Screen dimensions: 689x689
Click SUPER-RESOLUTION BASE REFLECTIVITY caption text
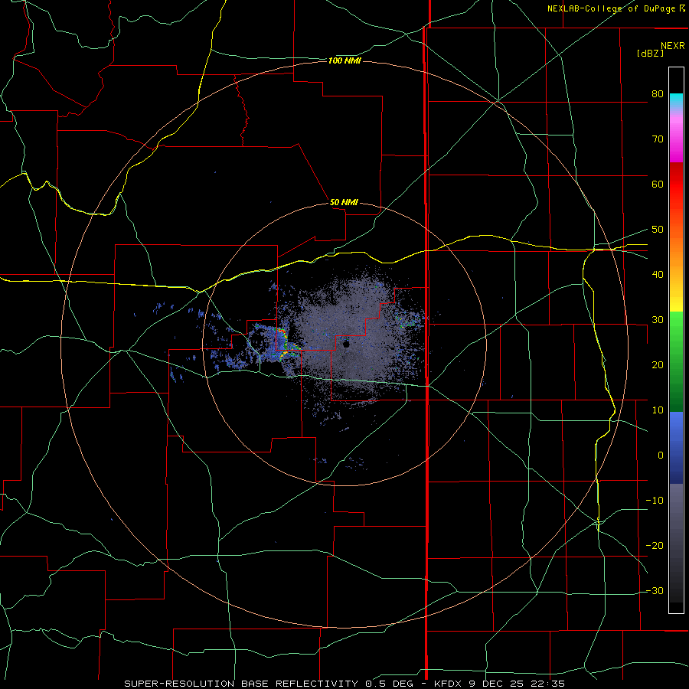point(241,684)
